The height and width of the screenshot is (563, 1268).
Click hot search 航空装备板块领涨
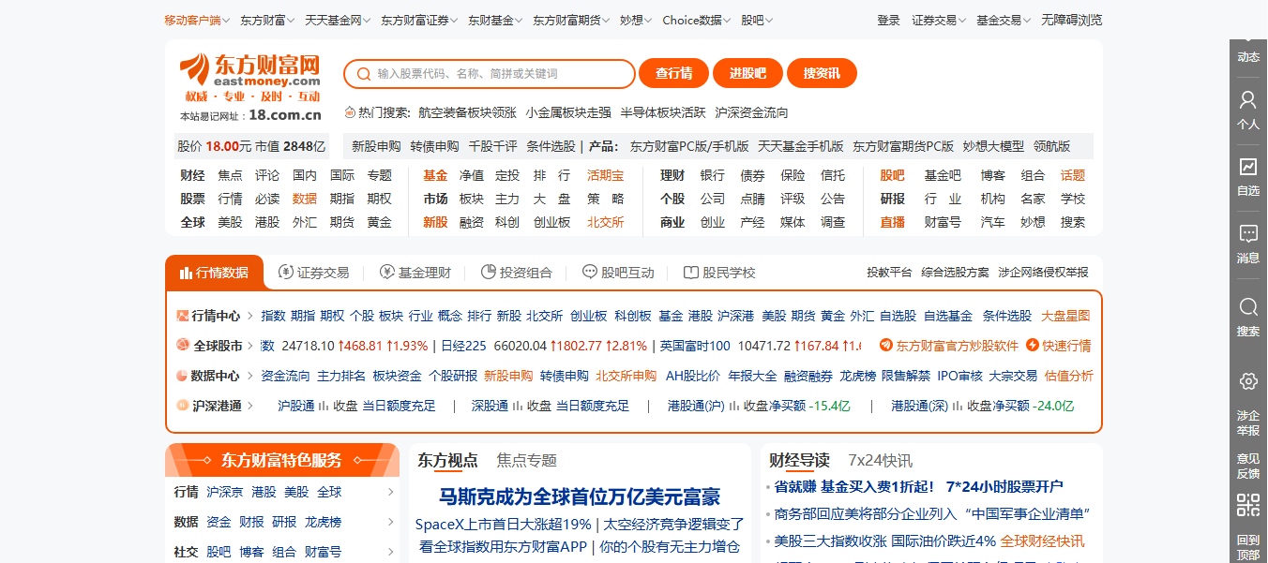[468, 112]
